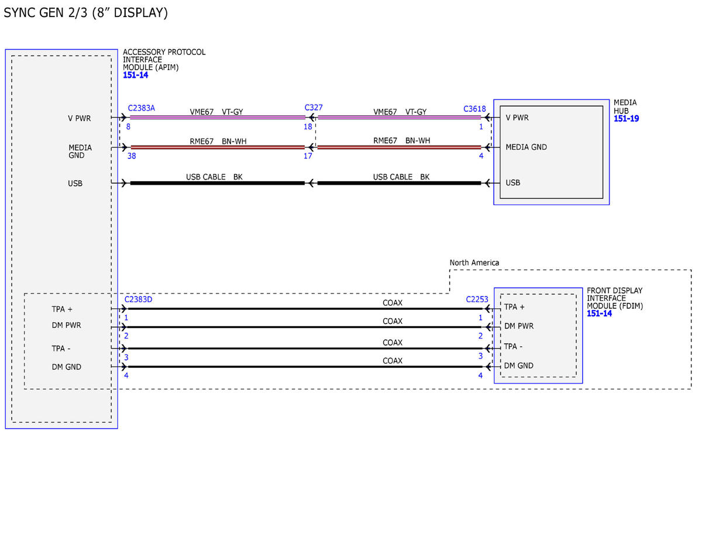Image resolution: width=702 pixels, height=542 pixels.
Task: Click the "MEDIA HUB" module label
Action: coord(625,106)
